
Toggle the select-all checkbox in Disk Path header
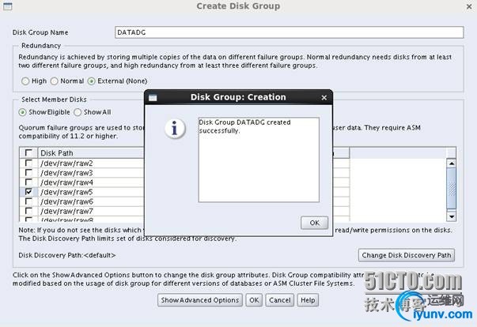(28, 152)
